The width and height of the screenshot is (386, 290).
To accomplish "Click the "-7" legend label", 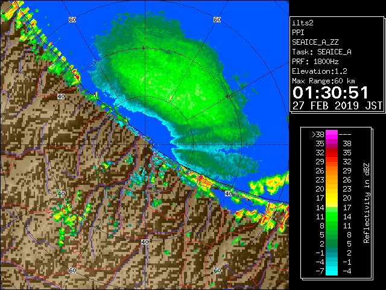I will coord(320,271).
